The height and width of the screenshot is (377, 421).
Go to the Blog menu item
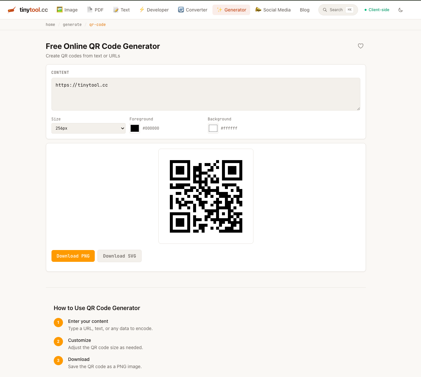pos(304,10)
